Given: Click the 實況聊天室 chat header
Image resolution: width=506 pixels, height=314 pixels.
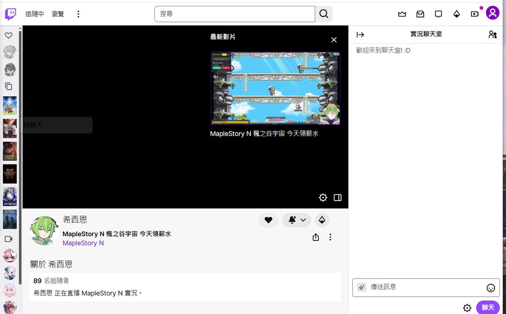Looking at the screenshot, I should 426,34.
